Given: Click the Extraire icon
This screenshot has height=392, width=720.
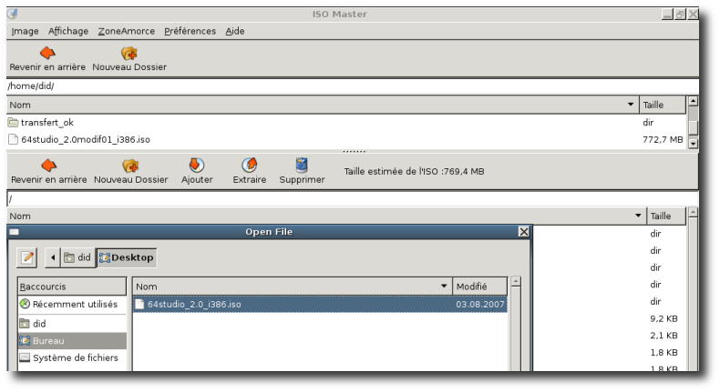Looking at the screenshot, I should click(x=250, y=165).
